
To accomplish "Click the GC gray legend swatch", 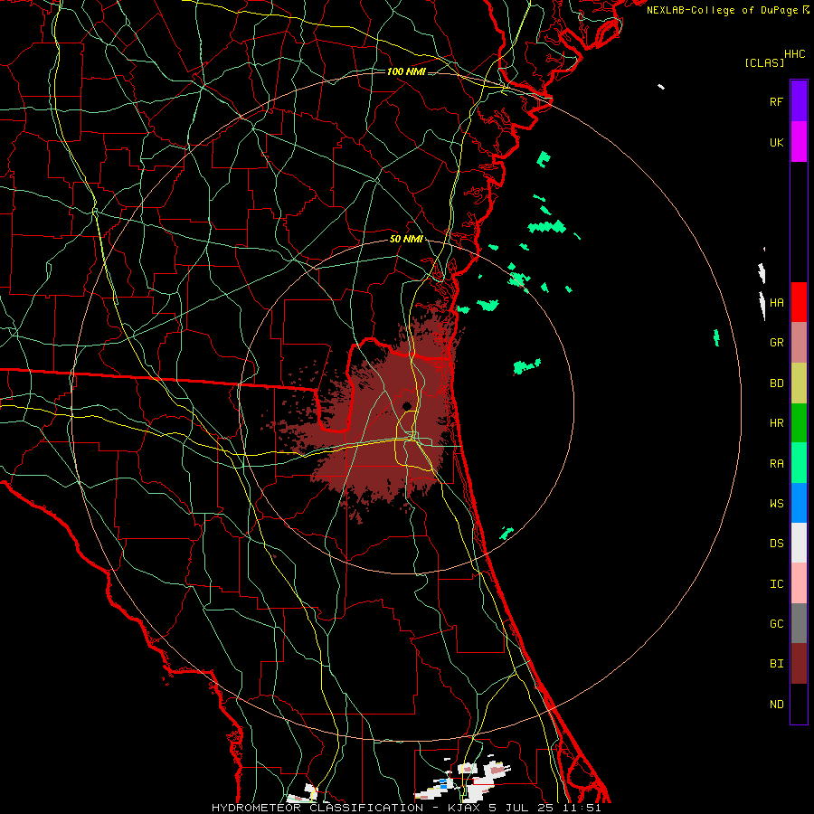I will (799, 623).
